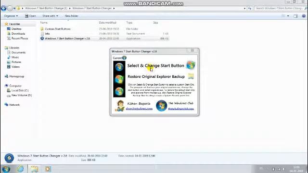The image size is (308, 173).
Task: Select the Custom Start Buttons folder
Action: tap(58, 29)
